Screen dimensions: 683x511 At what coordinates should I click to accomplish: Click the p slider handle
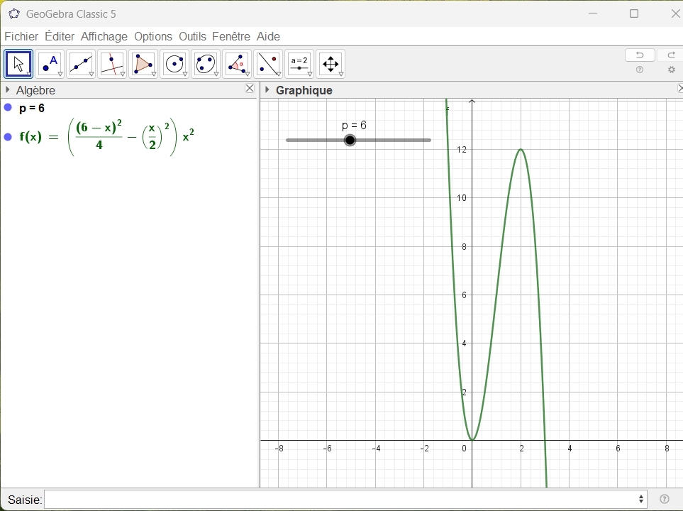click(350, 140)
